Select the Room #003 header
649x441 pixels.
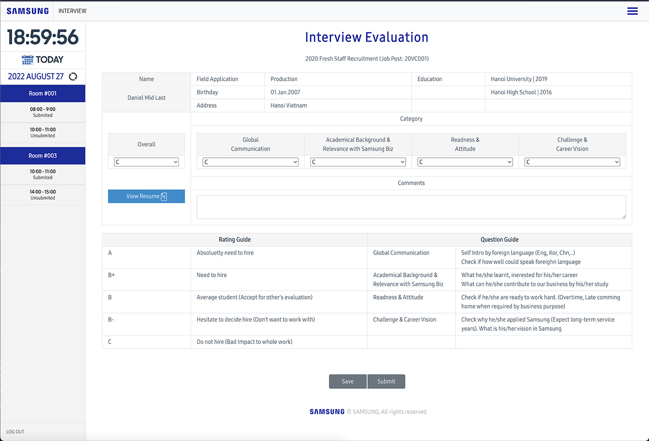pyautogui.click(x=43, y=155)
